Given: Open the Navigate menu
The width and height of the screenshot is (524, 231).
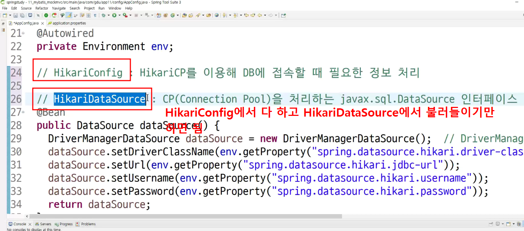Looking at the screenshot, I should point(59,8).
